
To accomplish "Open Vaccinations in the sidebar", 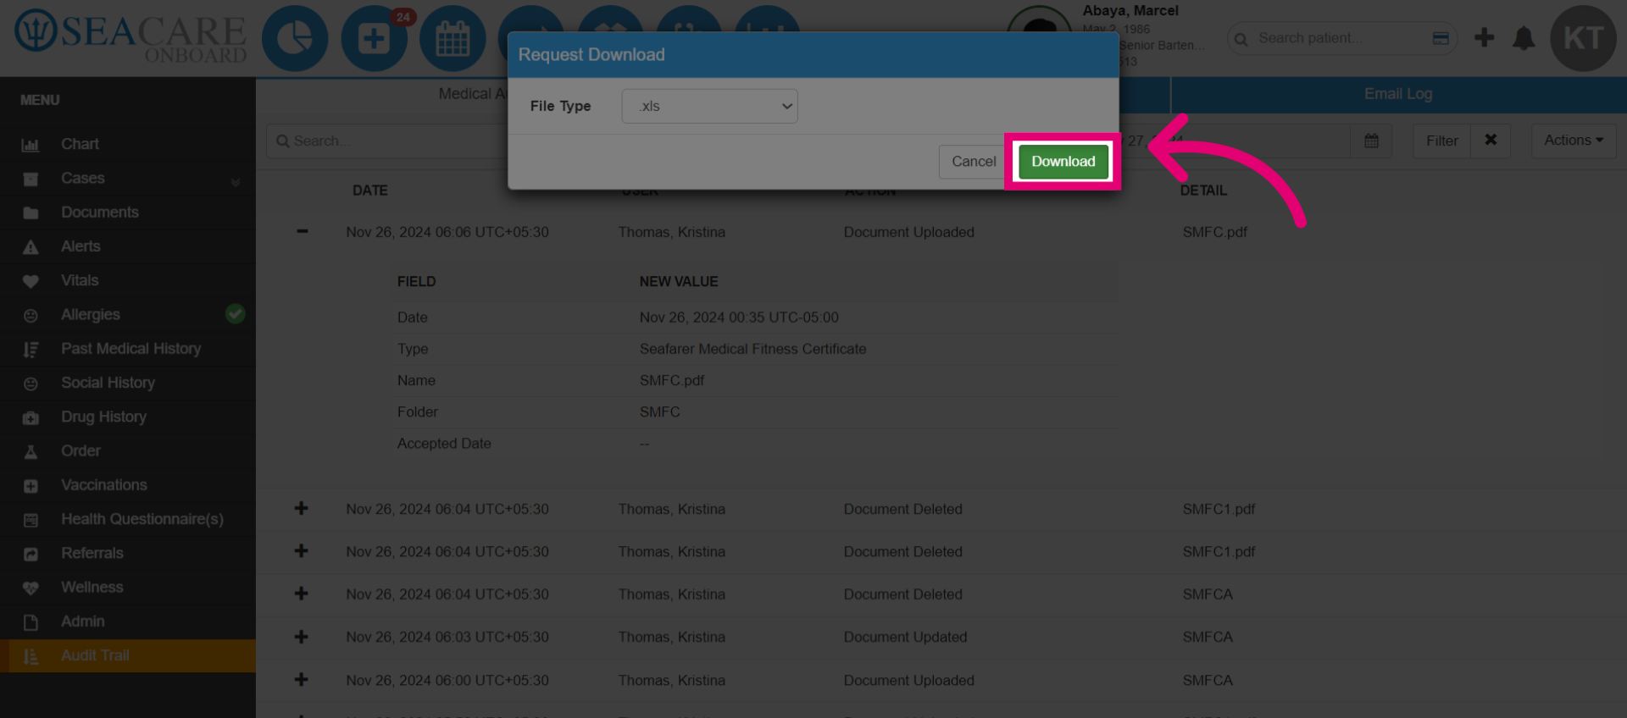I will pyautogui.click(x=103, y=485).
